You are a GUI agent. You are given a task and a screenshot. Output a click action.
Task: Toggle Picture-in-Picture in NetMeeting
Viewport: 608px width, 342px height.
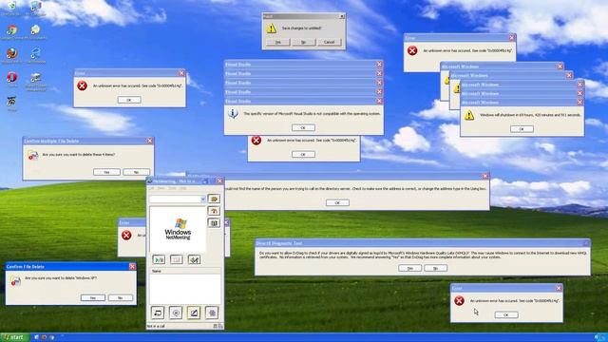[177, 259]
